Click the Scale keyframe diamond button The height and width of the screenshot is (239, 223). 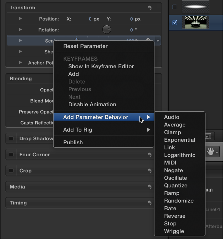(x=148, y=40)
